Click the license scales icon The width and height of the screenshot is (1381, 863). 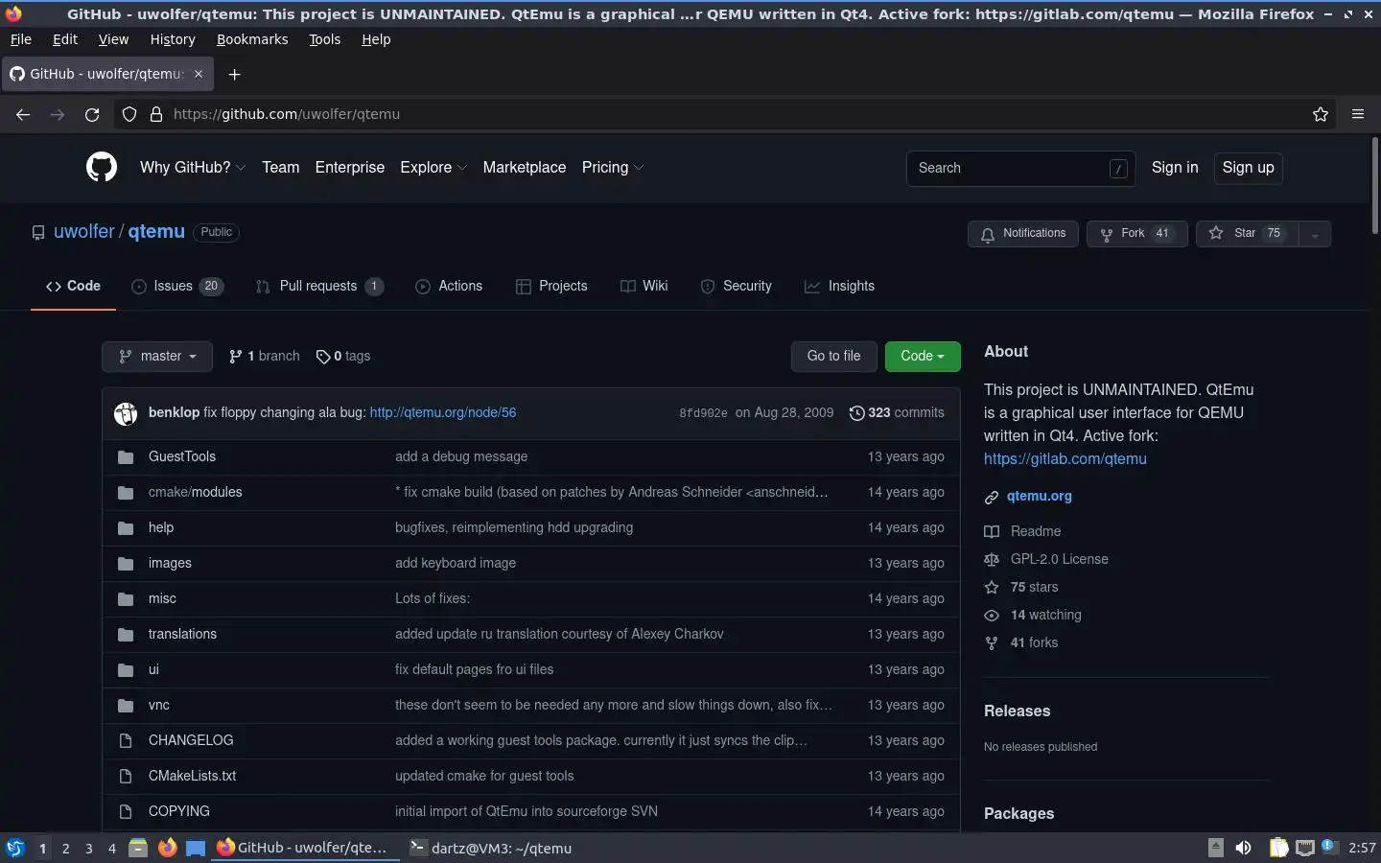(992, 559)
